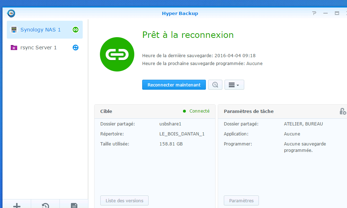Image resolution: width=347 pixels, height=208 pixels.
Task: Open the help question mark icon
Action: coord(314,13)
